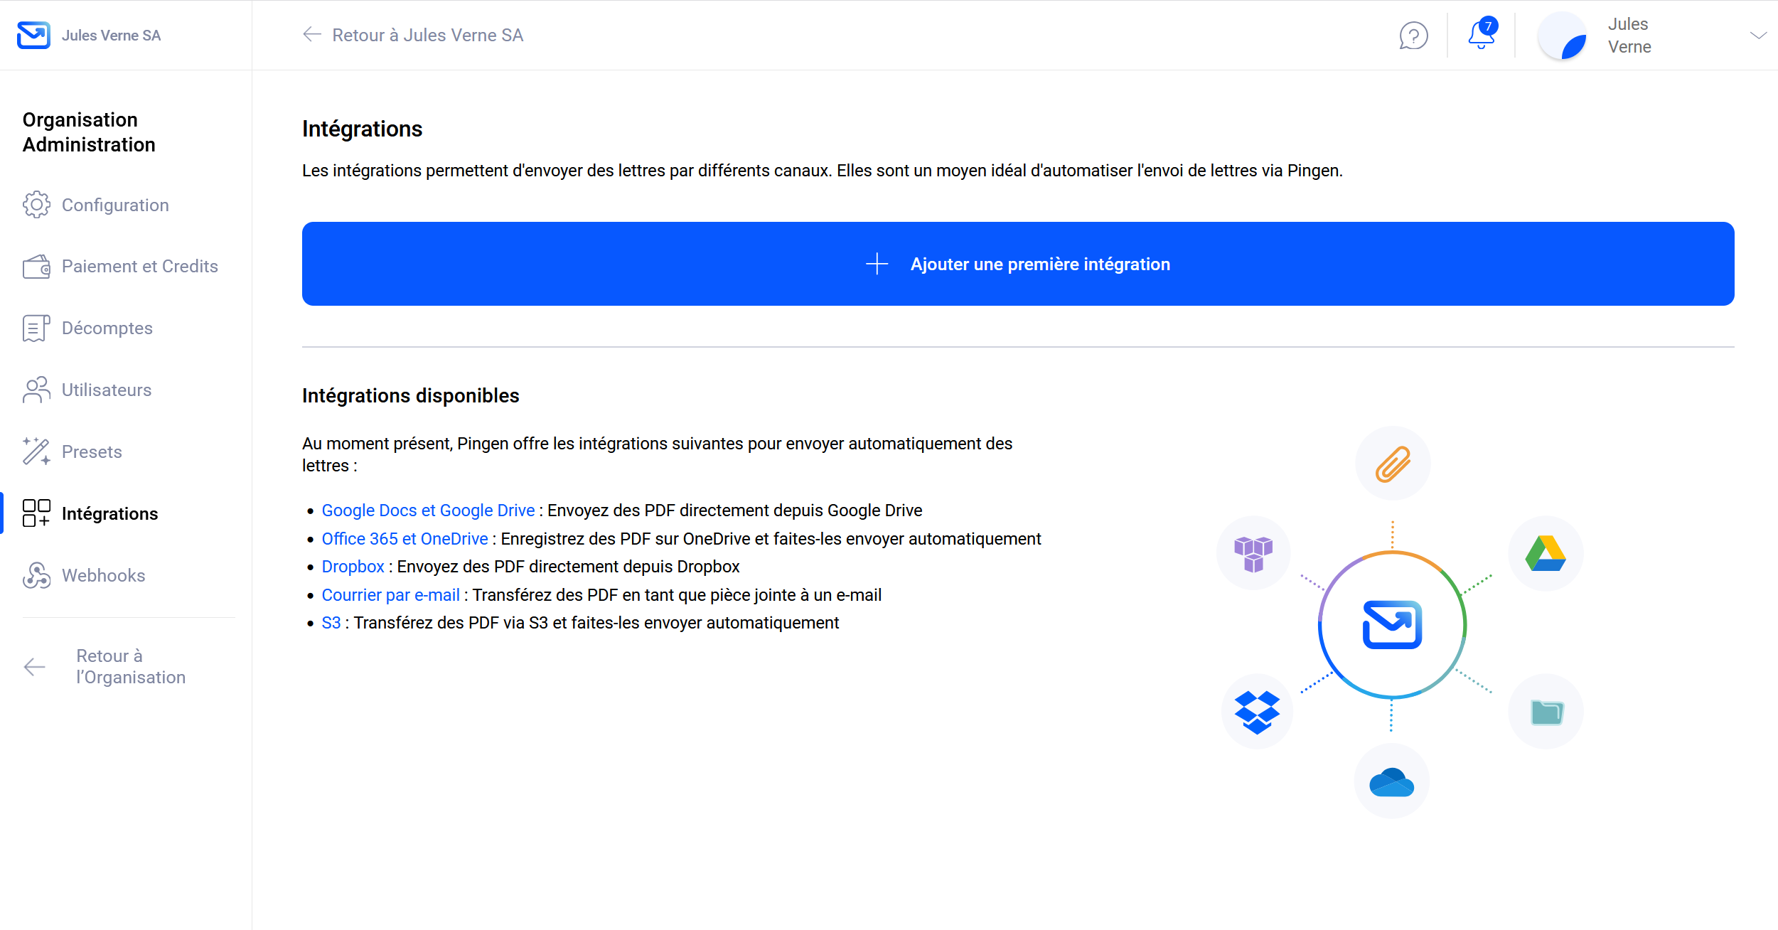Open Google Docs et Google Drive link
This screenshot has width=1778, height=930.
point(428,511)
